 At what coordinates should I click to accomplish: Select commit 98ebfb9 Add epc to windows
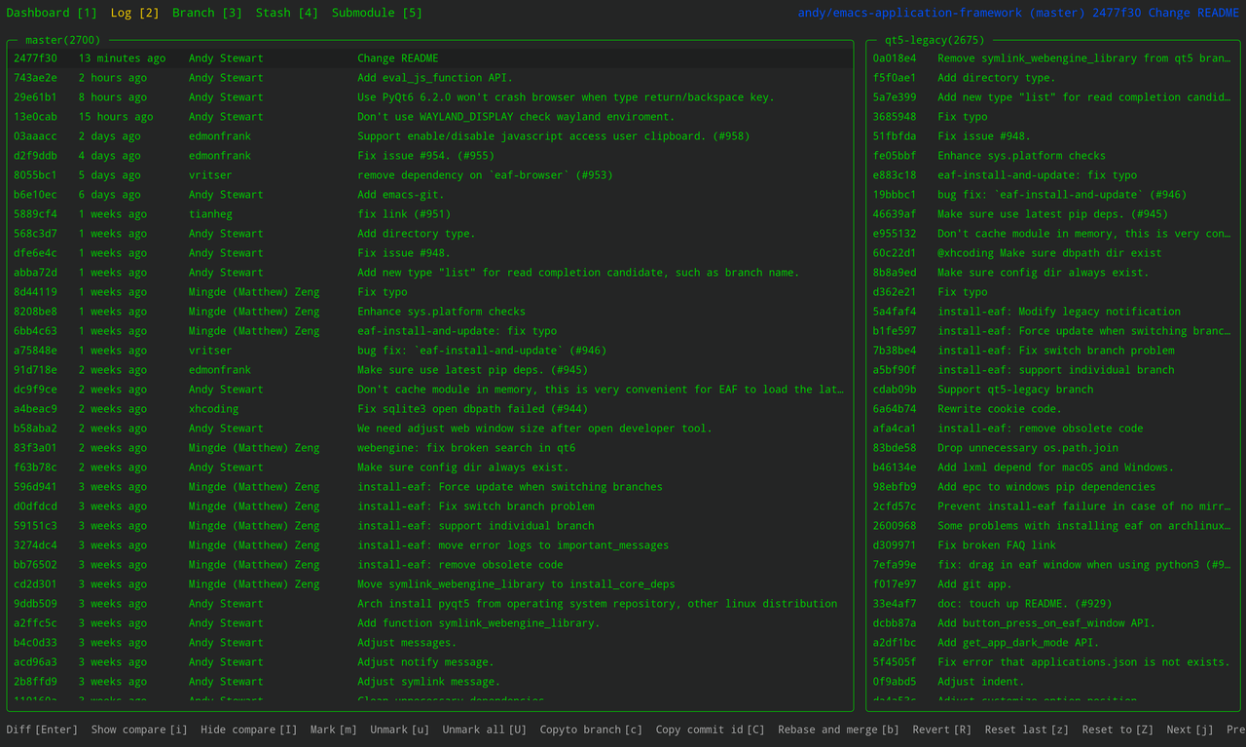1052,487
